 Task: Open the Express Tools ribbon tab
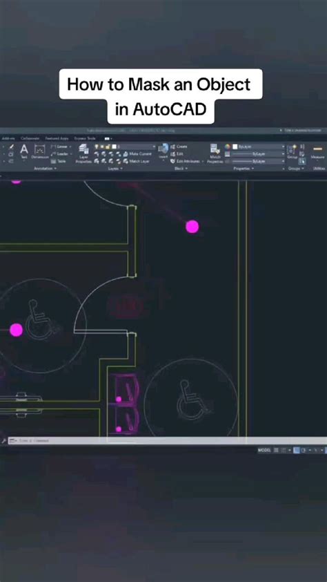(x=85, y=138)
